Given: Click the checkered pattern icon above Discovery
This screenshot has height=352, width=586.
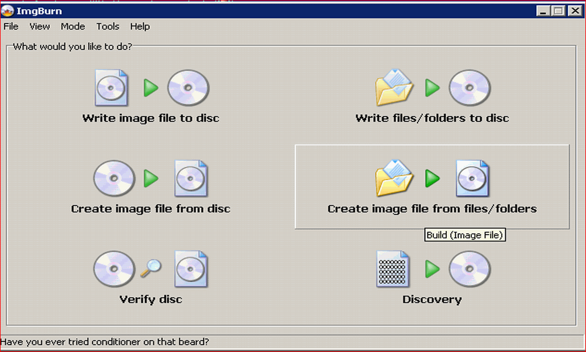Looking at the screenshot, I should (392, 269).
